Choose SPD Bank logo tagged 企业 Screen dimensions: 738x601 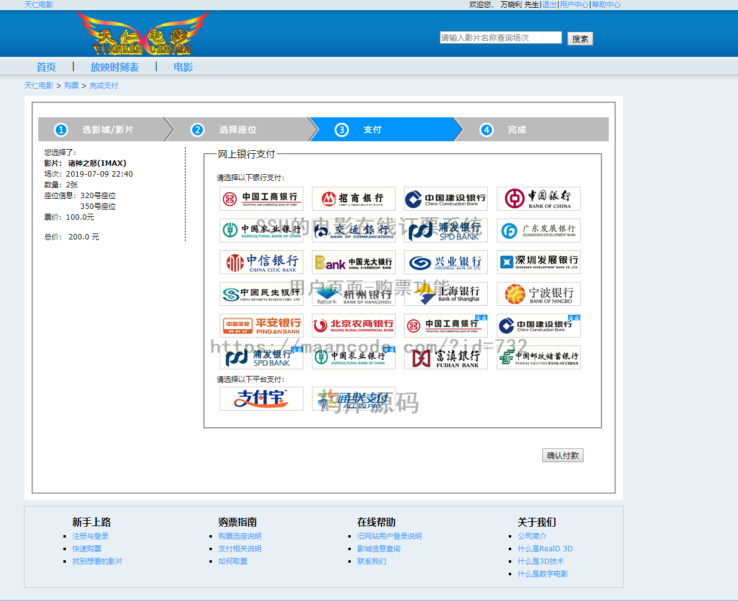262,357
